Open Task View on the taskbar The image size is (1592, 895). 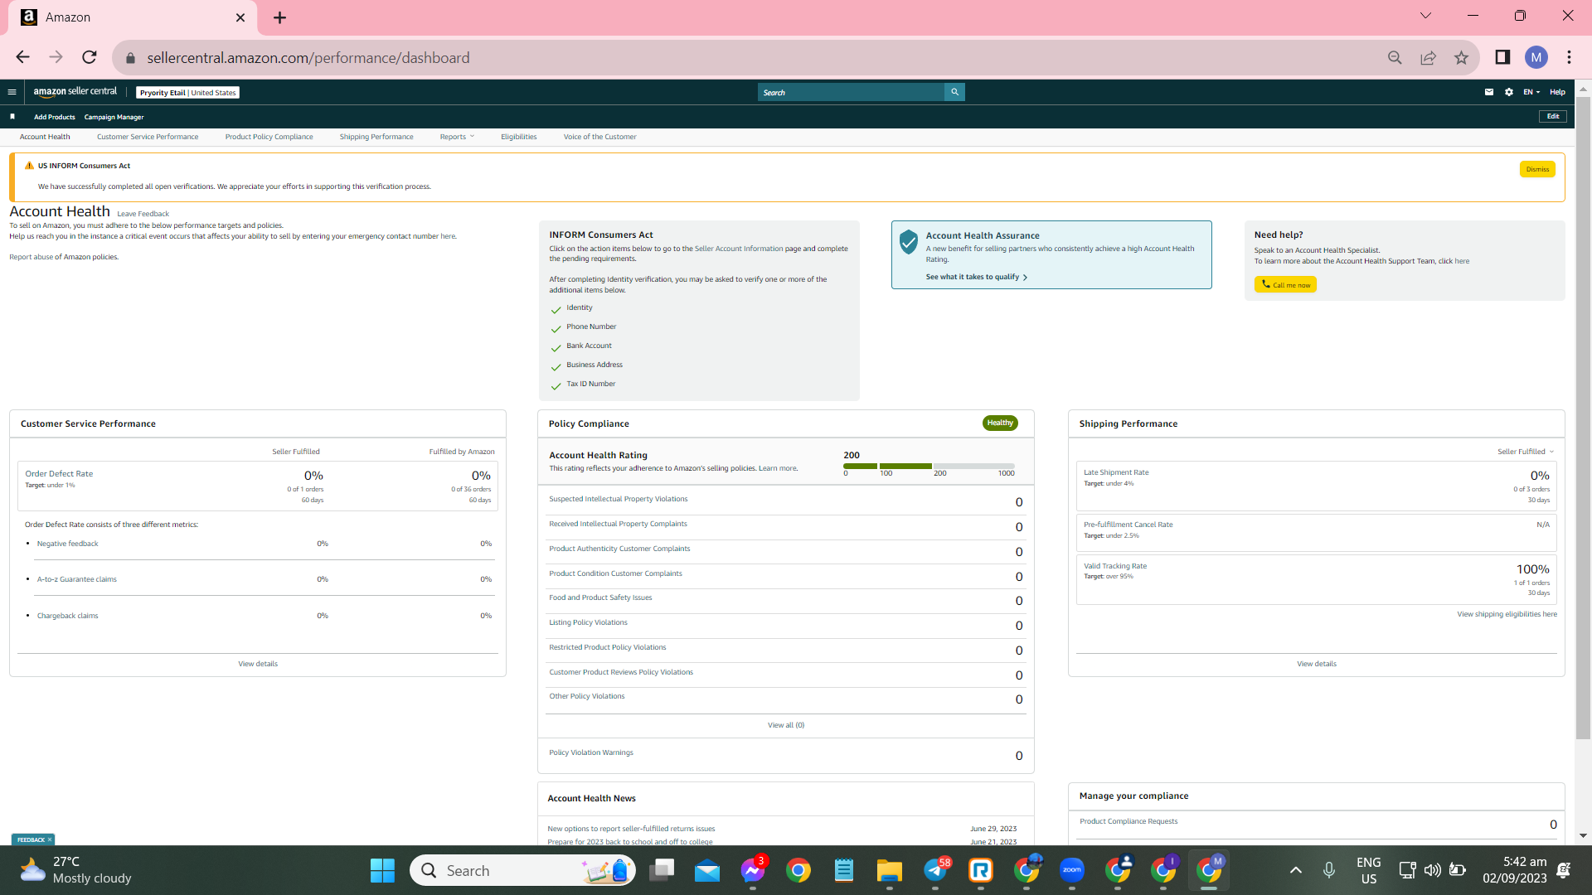(662, 870)
